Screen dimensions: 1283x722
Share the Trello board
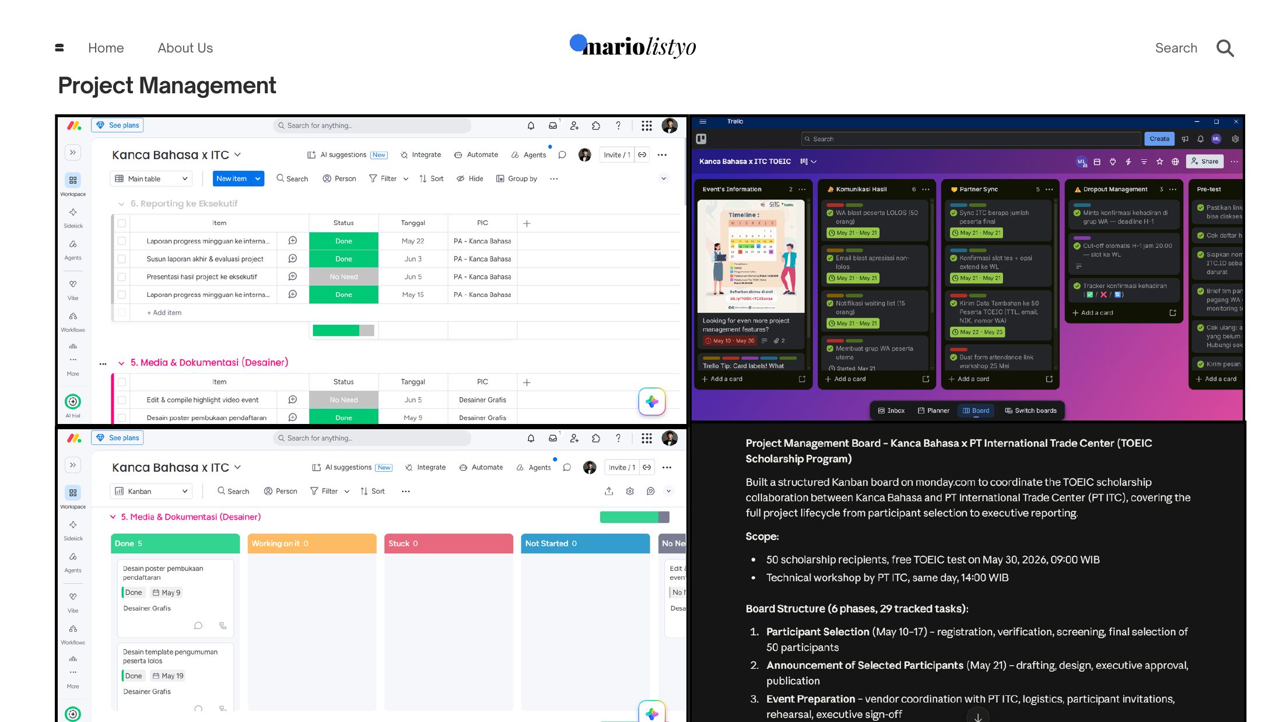point(1205,162)
